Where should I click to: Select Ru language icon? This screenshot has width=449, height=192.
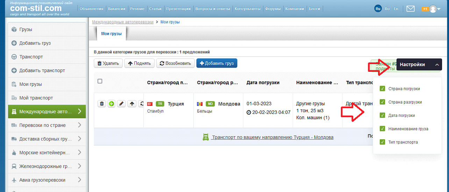click(378, 9)
